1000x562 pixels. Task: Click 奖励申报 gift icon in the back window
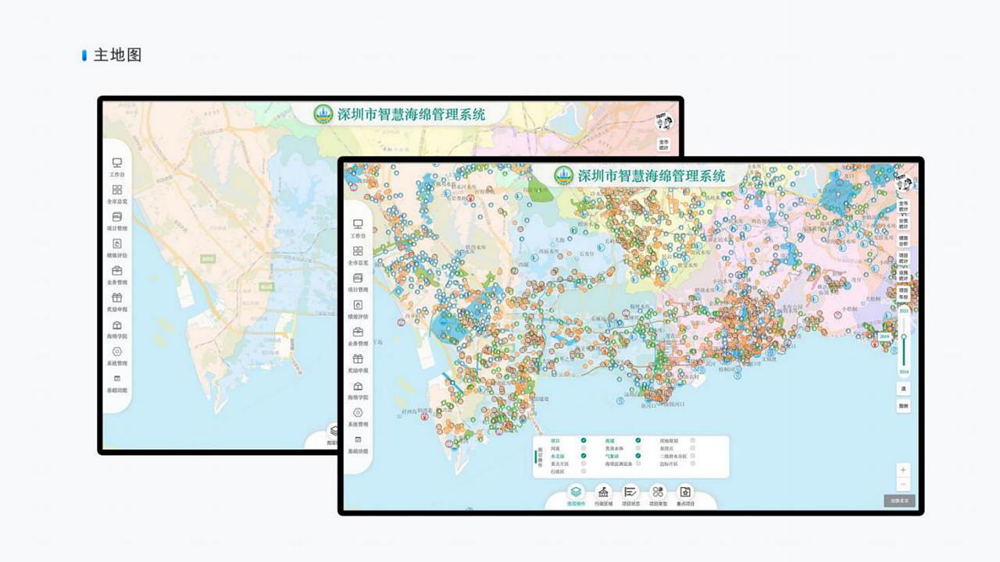(117, 297)
